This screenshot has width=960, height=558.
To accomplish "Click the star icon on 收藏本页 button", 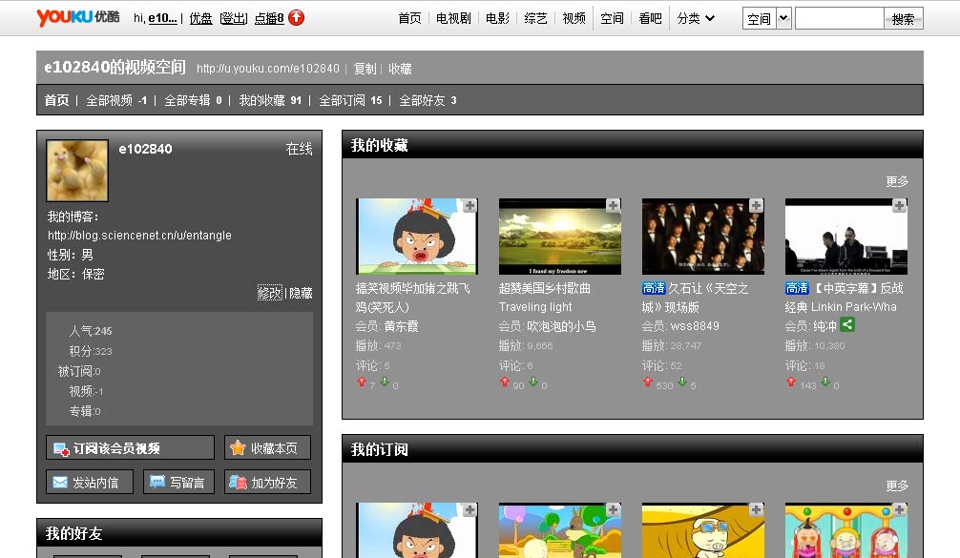I will coord(236,447).
